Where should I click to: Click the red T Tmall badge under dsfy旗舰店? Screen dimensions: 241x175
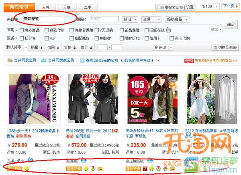click(145, 169)
